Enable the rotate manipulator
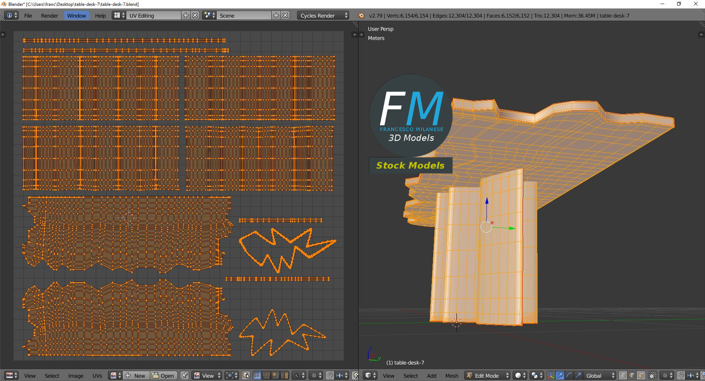 [x=569, y=376]
